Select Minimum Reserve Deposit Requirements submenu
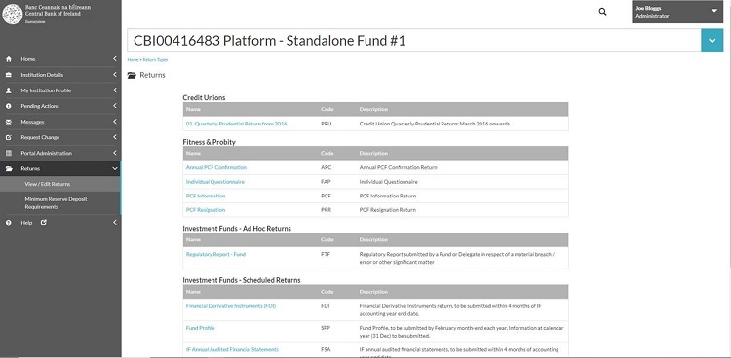This screenshot has height=358, width=731. point(60,203)
